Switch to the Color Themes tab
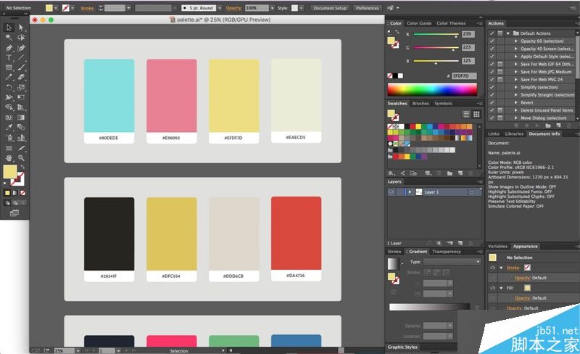 451,23
